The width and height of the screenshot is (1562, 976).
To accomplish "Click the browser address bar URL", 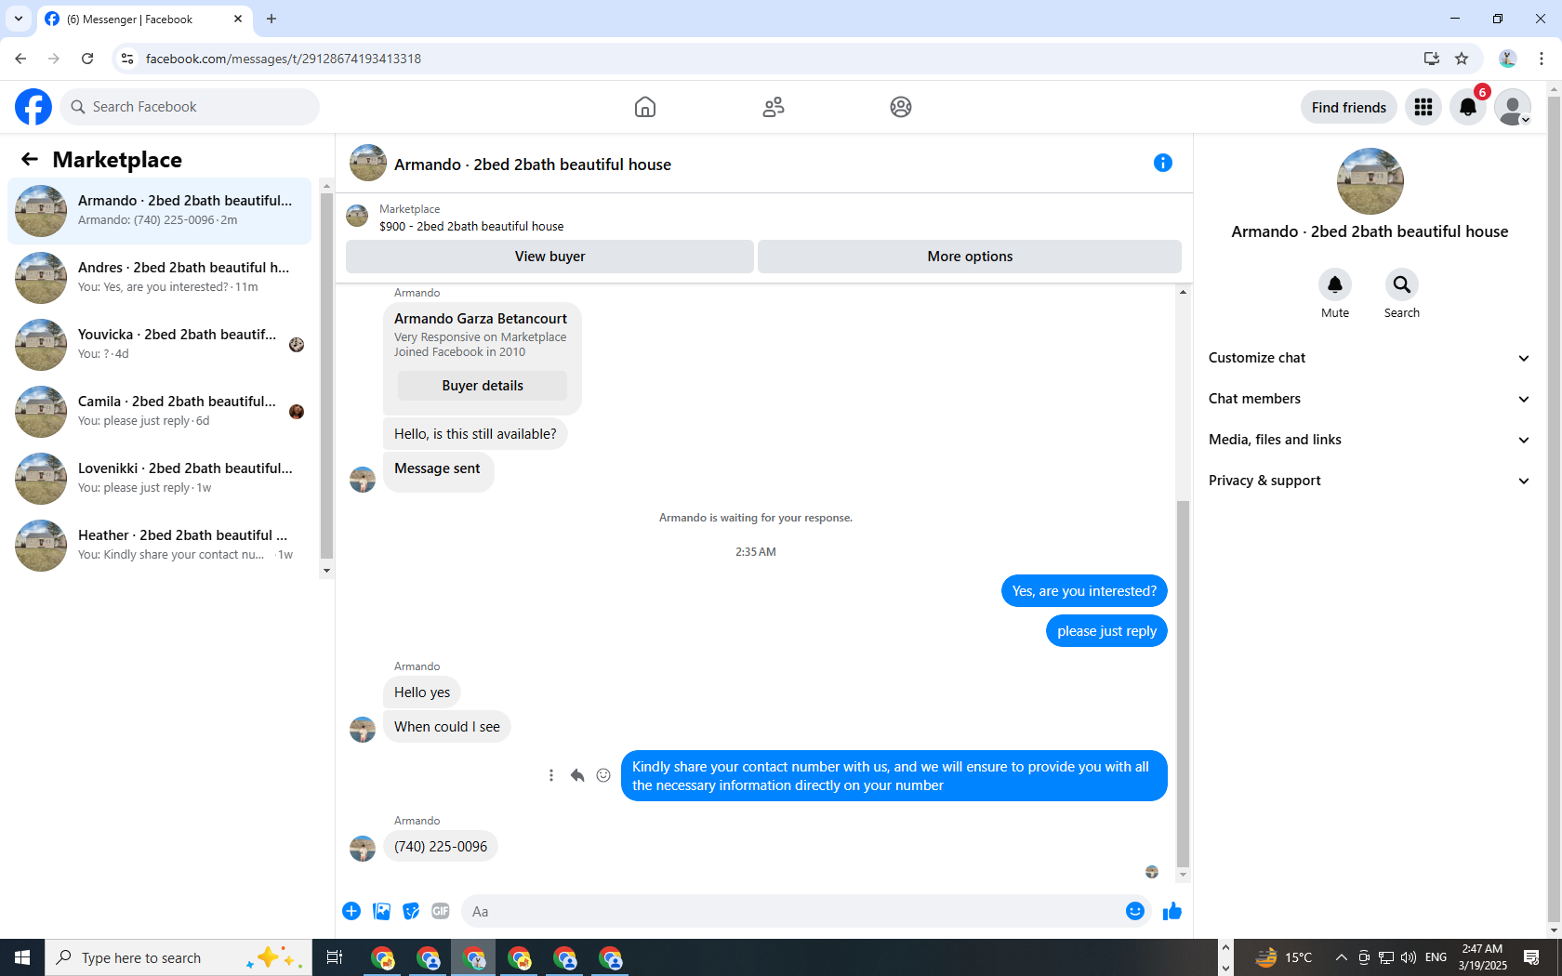I will pyautogui.click(x=284, y=59).
